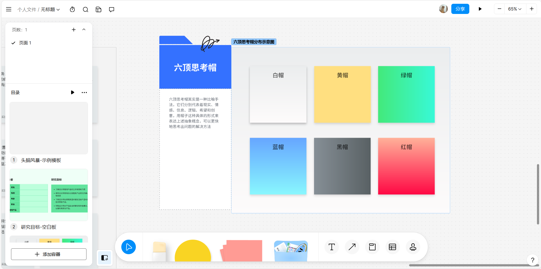Screen dimensions: 541x269
Task: Go to 个人文件 breadcrumb
Action: [27, 10]
